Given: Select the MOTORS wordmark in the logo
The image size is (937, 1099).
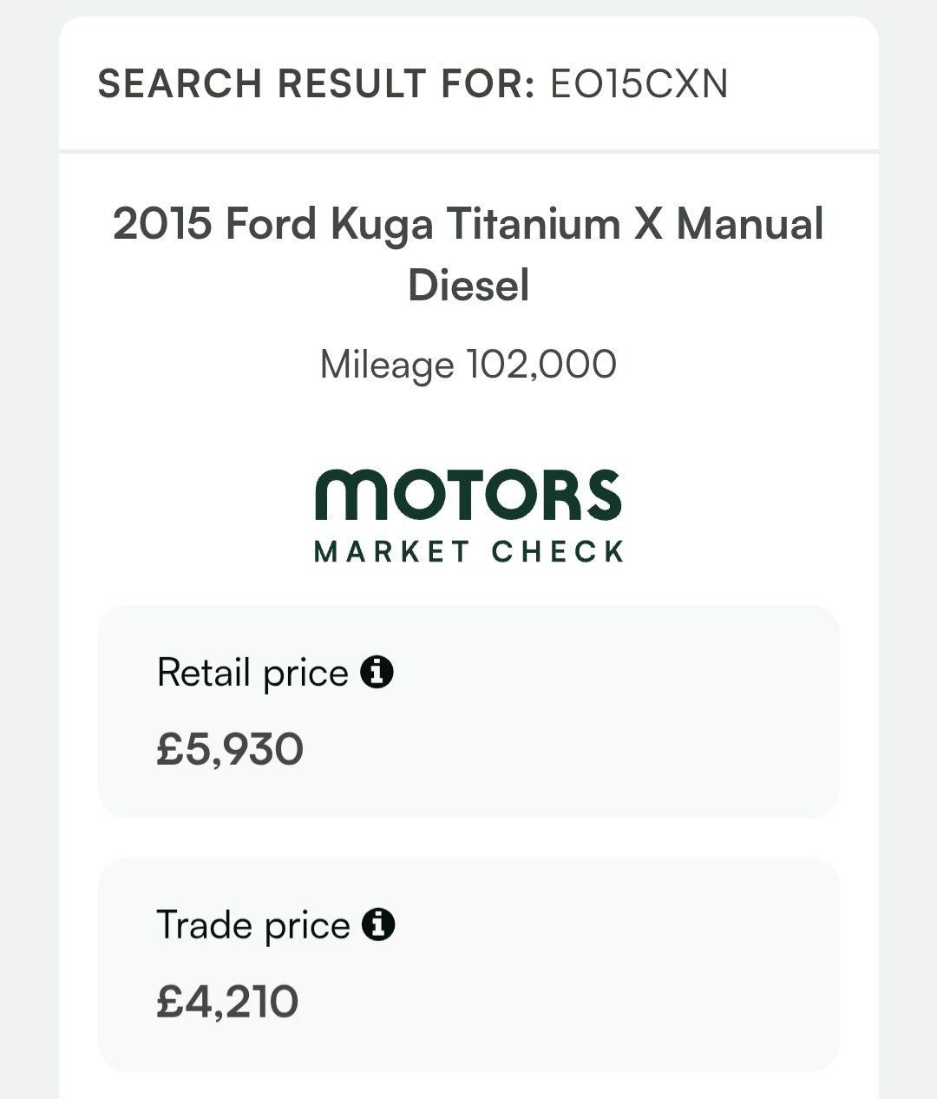Looking at the screenshot, I should point(467,497).
